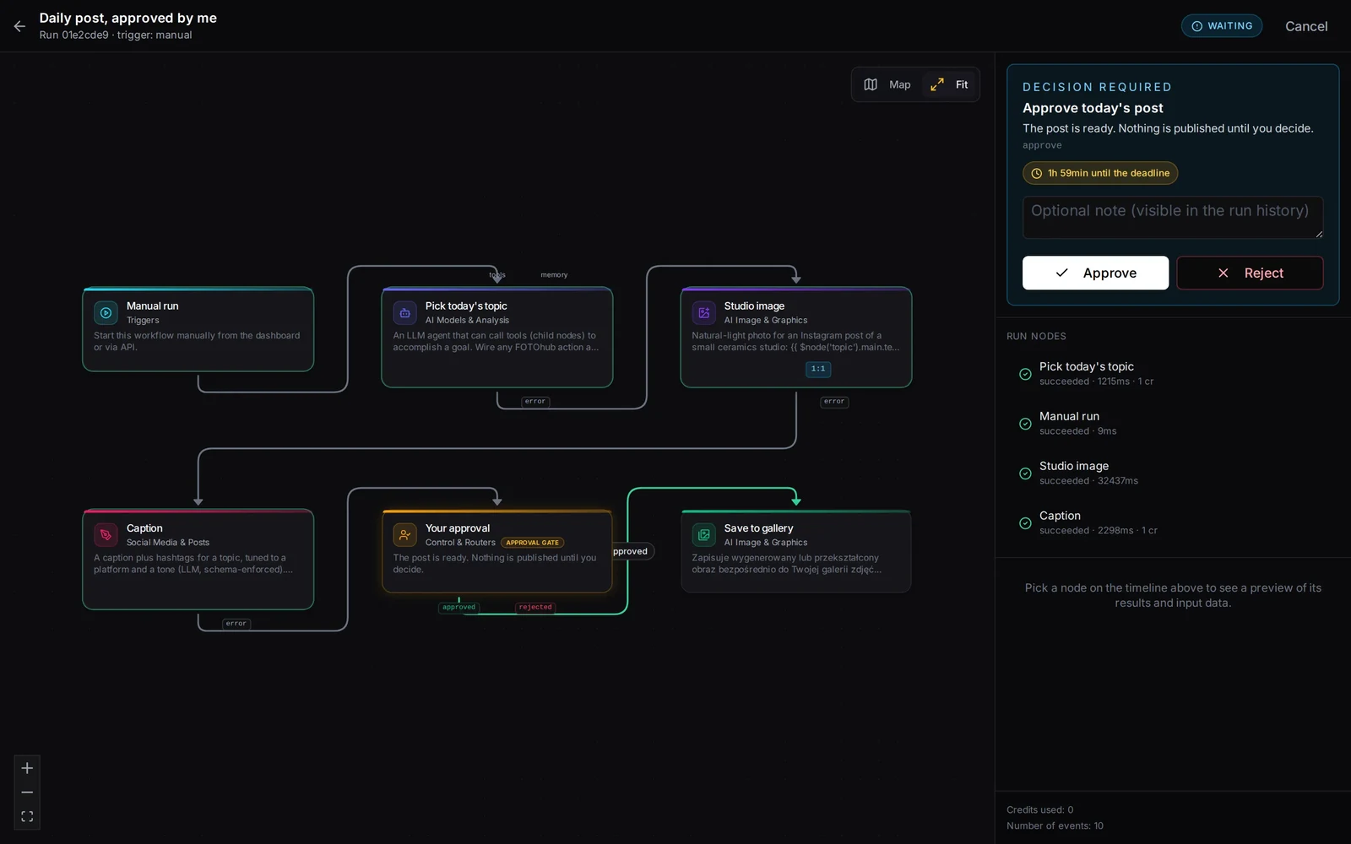The width and height of the screenshot is (1351, 844).
Task: Select Manual run in run nodes list
Action: pyautogui.click(x=1173, y=424)
